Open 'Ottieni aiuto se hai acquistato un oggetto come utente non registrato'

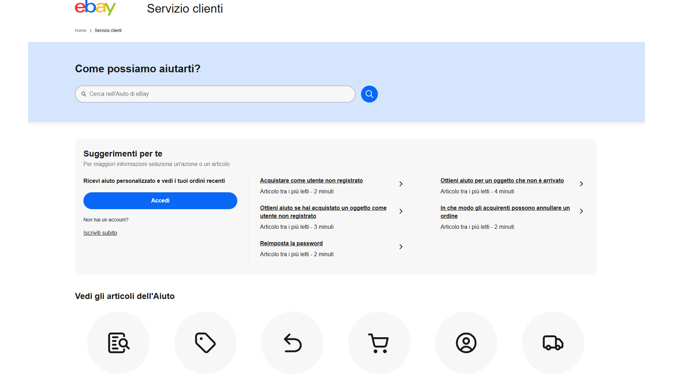click(323, 212)
